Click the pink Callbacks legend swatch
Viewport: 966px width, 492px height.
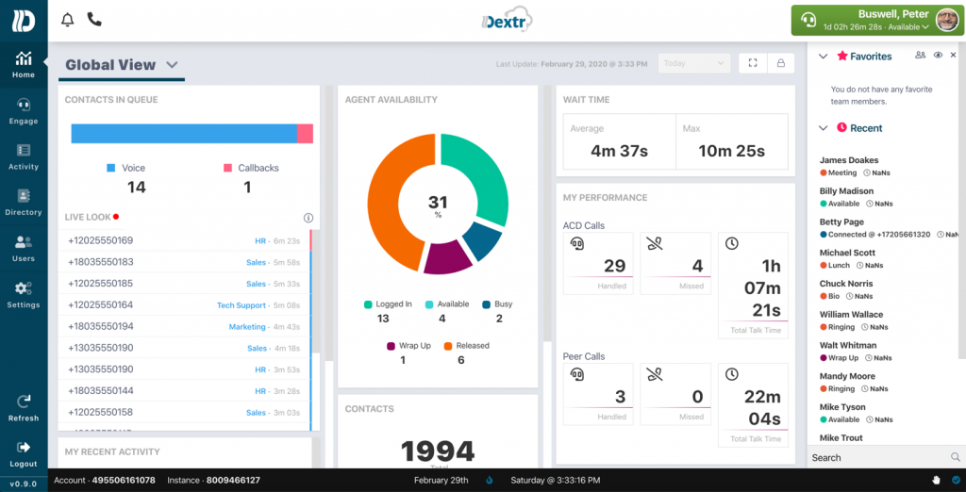pyautogui.click(x=227, y=168)
